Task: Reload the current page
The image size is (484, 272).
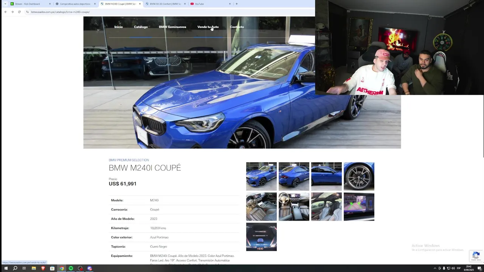Action: (x=19, y=12)
